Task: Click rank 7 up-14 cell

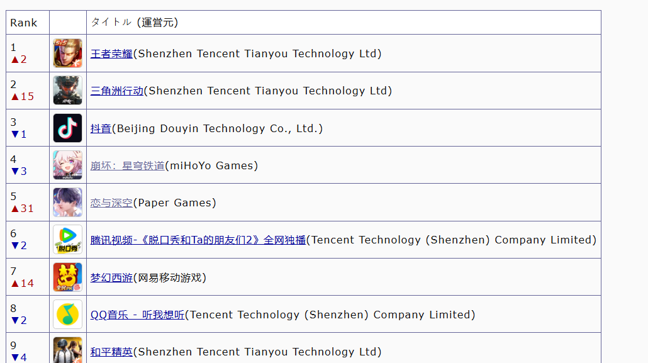Action: pos(28,277)
